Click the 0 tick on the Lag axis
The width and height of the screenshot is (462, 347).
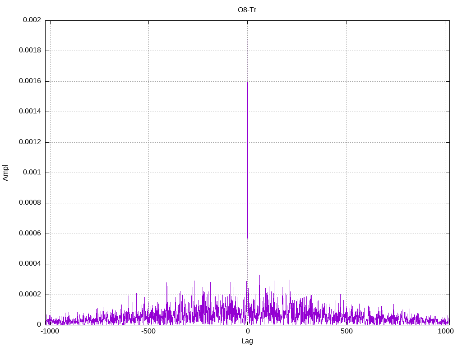point(247,331)
